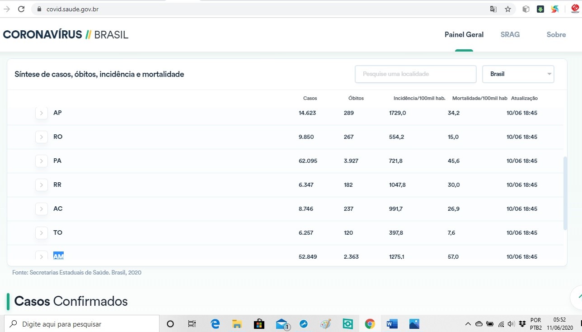Open Microsoft Word from the taskbar
Viewport: 582px width, 332px height.
tap(392, 324)
